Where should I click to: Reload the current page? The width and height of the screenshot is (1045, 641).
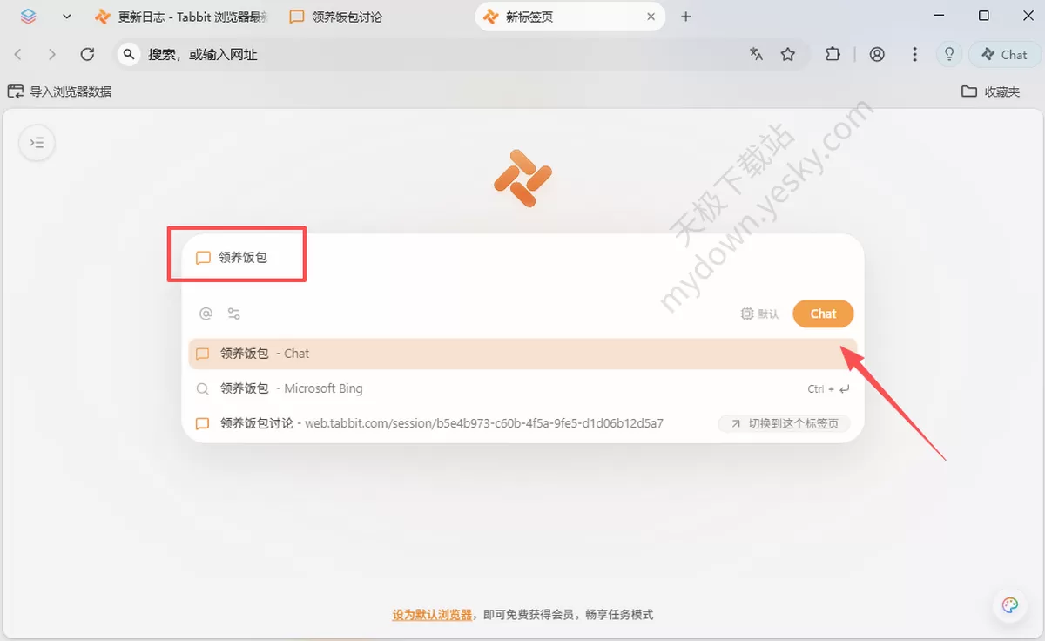pyautogui.click(x=87, y=54)
